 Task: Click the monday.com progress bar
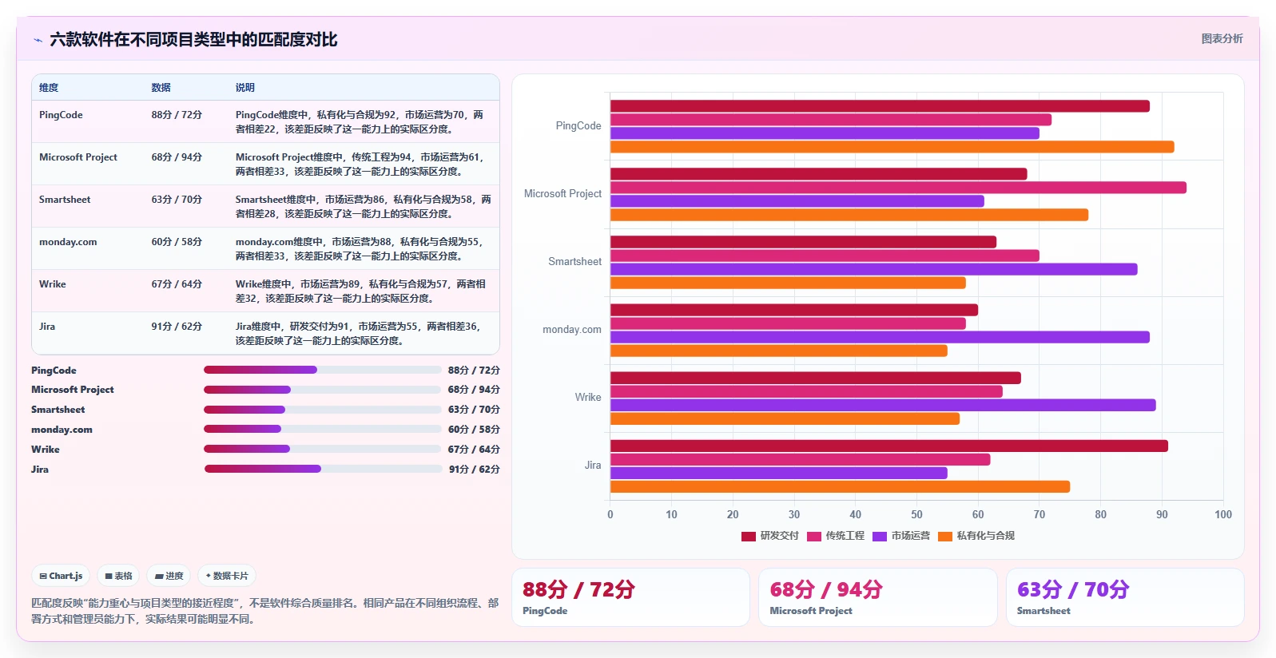tap(323, 429)
